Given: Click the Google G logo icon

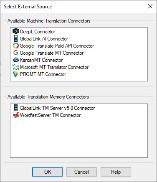Looking at the screenshot, I should tap(16, 53).
